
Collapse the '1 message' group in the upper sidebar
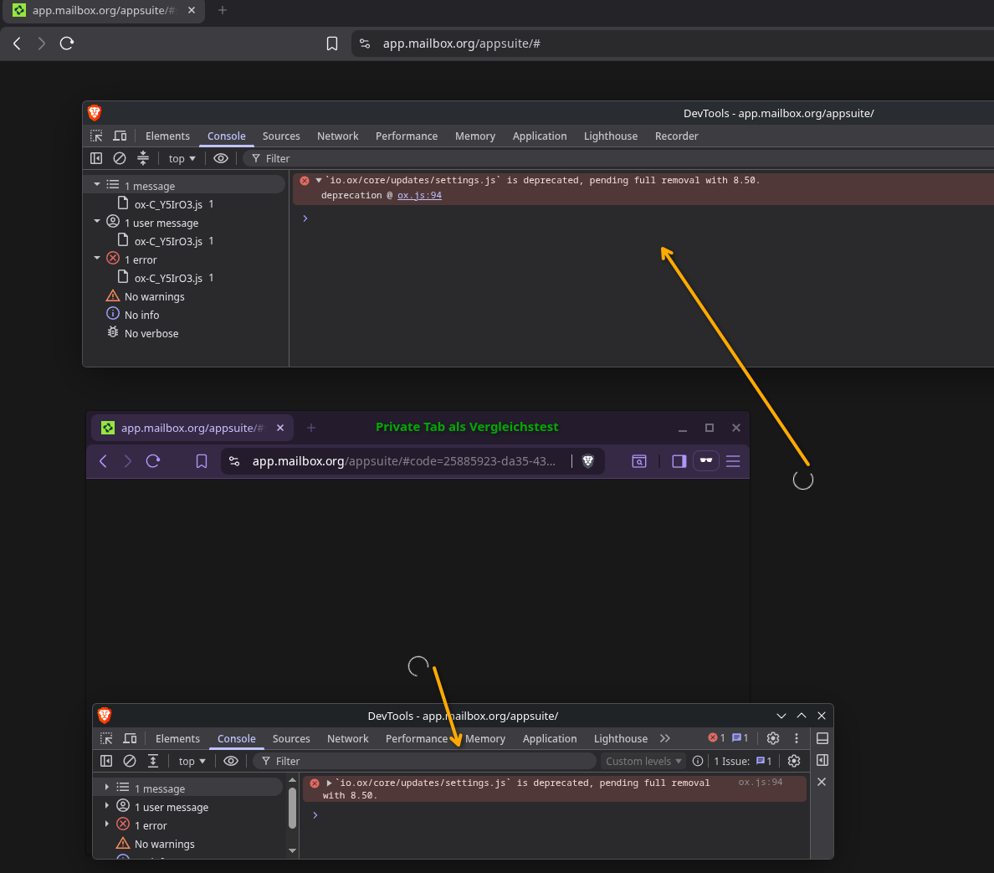pyautogui.click(x=97, y=184)
